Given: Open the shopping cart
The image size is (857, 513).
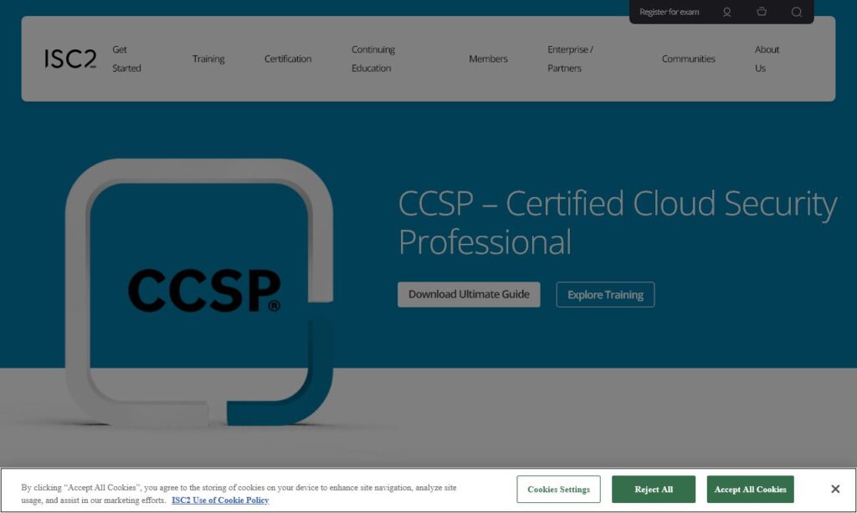Looking at the screenshot, I should [762, 13].
